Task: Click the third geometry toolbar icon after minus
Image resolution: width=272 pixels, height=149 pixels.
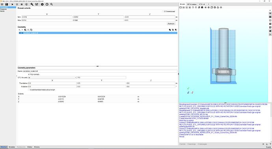Action: pyautogui.click(x=25, y=30)
